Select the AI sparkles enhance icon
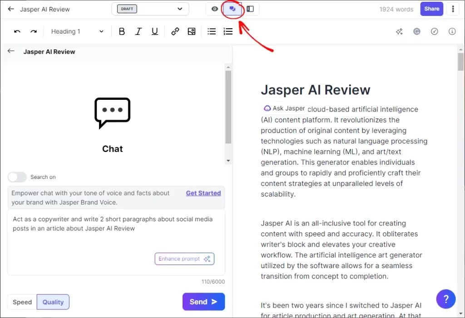This screenshot has height=318, width=465. click(399, 31)
